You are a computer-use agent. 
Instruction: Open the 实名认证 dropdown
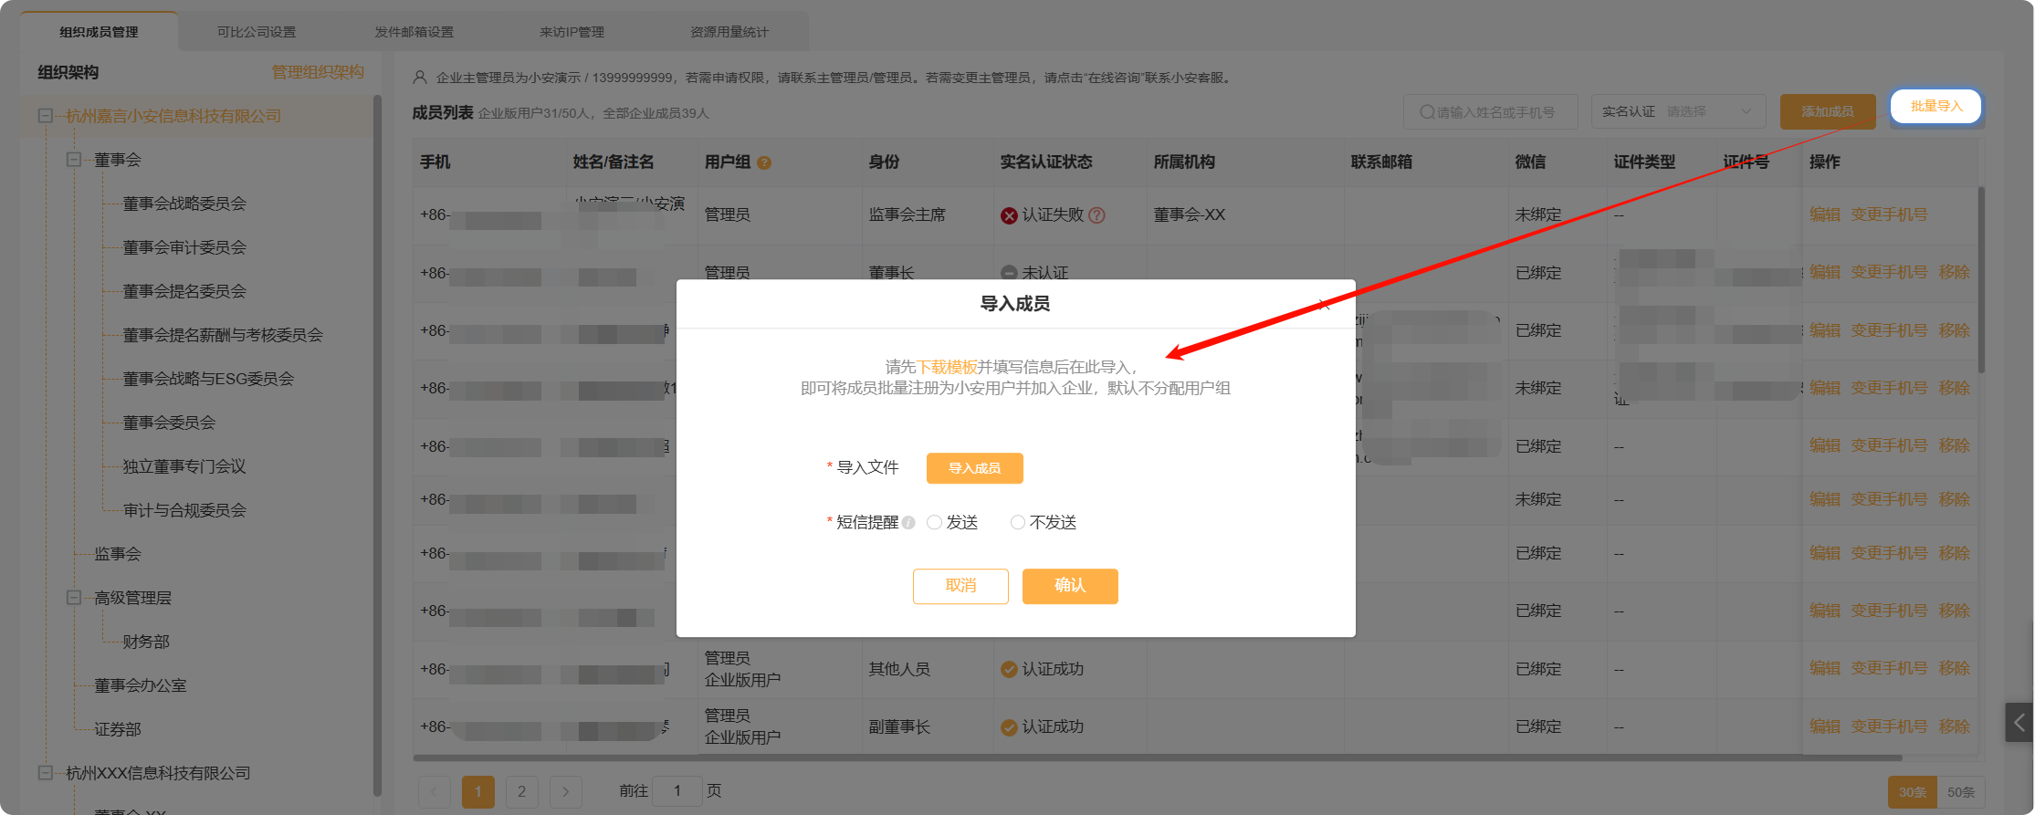click(1677, 112)
